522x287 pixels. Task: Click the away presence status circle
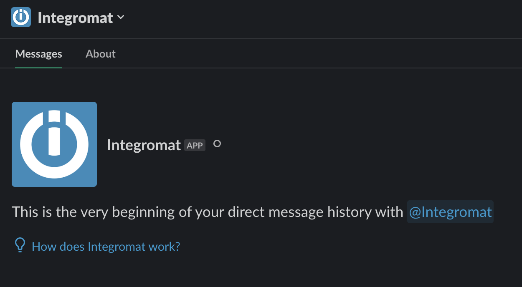217,144
